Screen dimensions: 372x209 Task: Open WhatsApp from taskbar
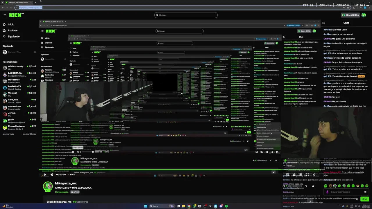194,206
